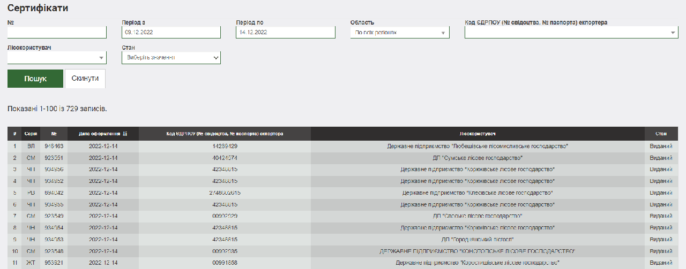Select the Період по date field
Image resolution: width=686 pixels, height=269 pixels.
point(285,33)
